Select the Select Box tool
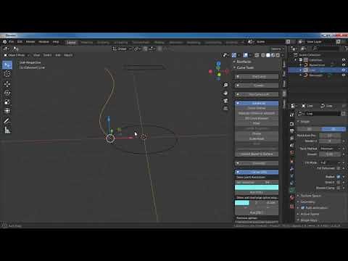The height and width of the screenshot is (261, 348). [7, 65]
